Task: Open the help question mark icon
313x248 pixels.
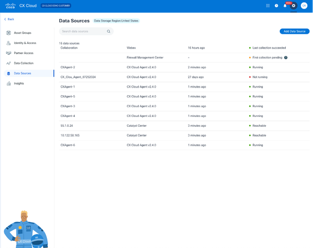Action: (x=277, y=5)
